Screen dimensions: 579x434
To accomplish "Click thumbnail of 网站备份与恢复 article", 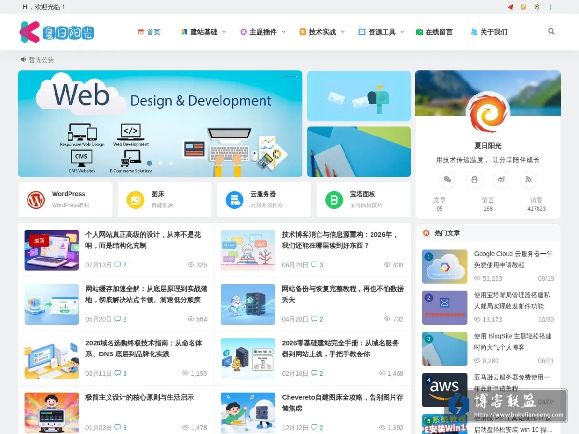I will (x=248, y=304).
